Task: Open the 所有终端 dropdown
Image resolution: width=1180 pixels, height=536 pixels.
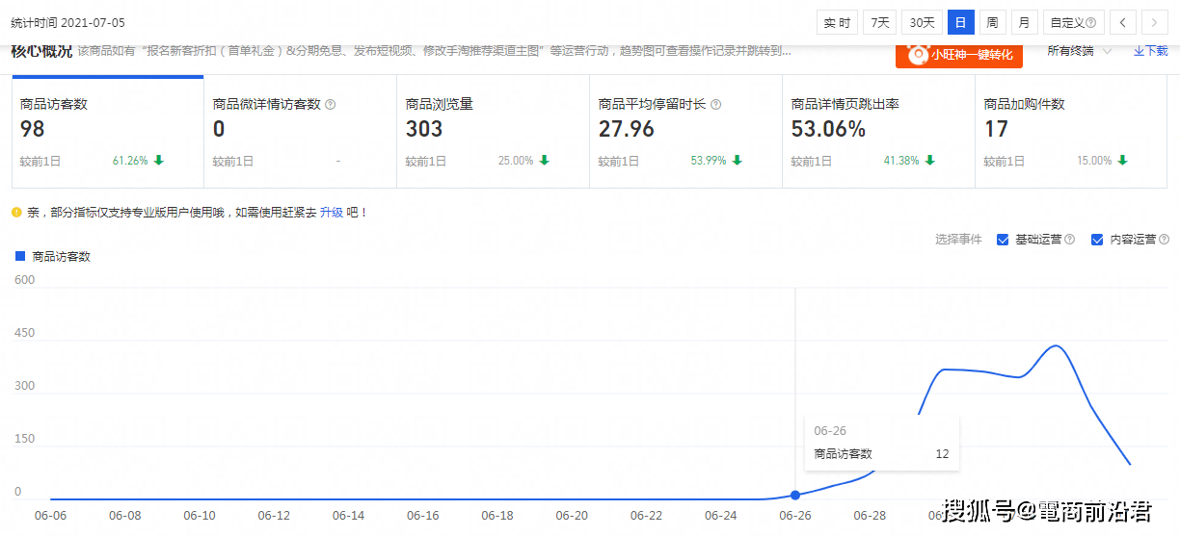Action: 1079,52
